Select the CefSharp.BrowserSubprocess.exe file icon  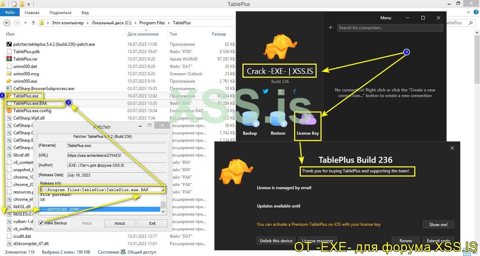(9, 89)
